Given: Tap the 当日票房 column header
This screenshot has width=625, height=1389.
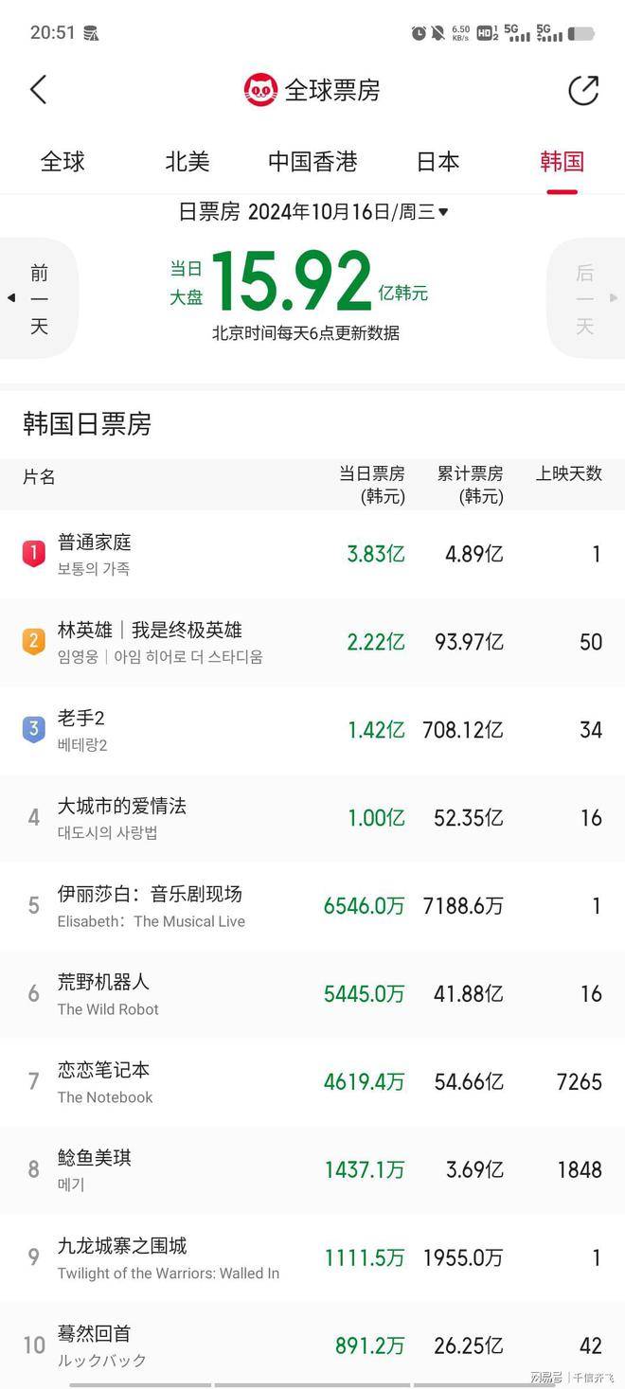Looking at the screenshot, I should pos(372,484).
